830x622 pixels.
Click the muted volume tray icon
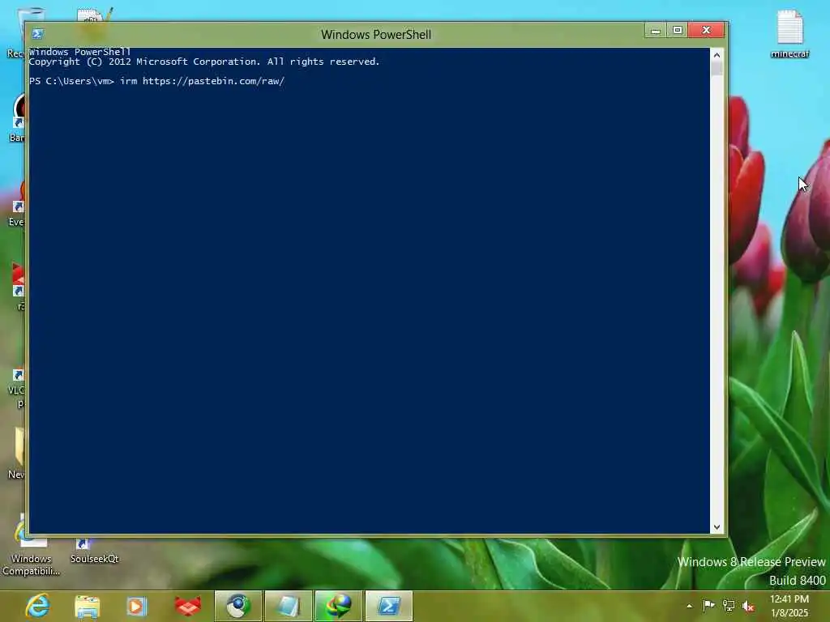click(x=748, y=606)
